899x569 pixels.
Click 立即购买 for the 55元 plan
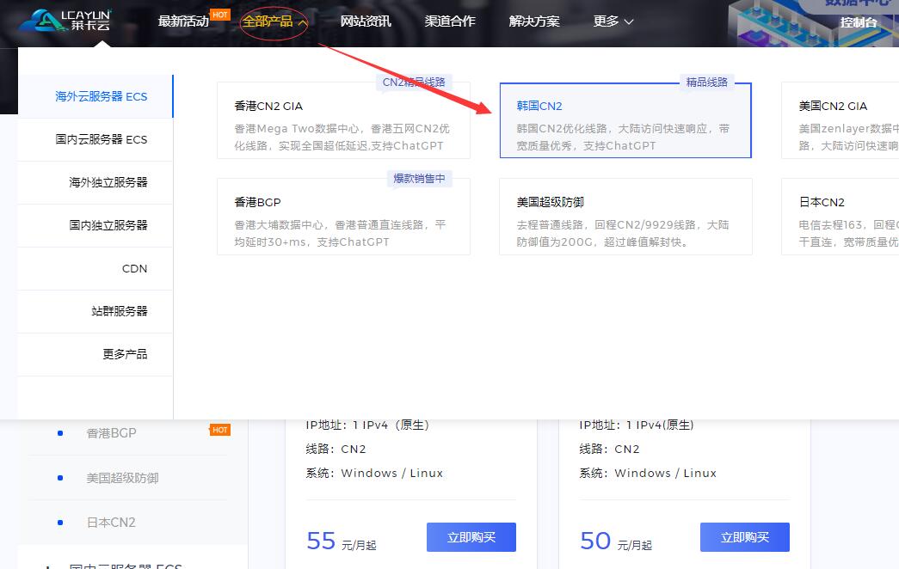pyautogui.click(x=471, y=537)
